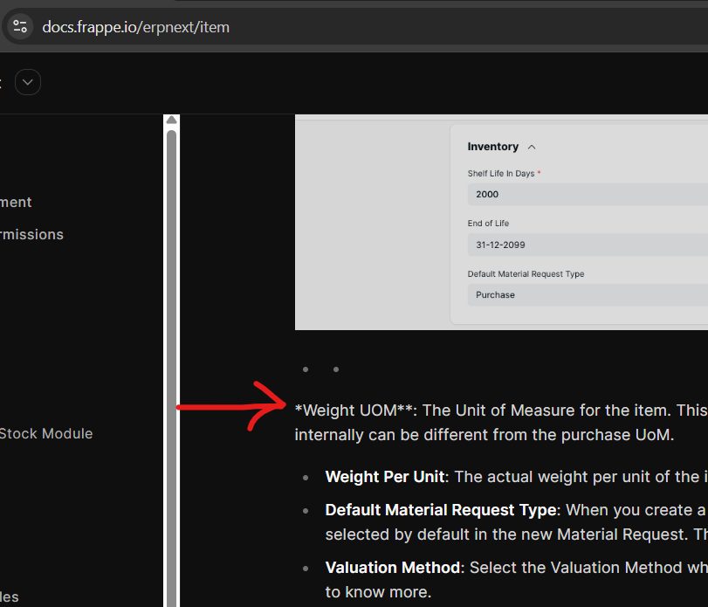Click the Shelf Life In Days label
This screenshot has height=607, width=708.
[x=500, y=174]
